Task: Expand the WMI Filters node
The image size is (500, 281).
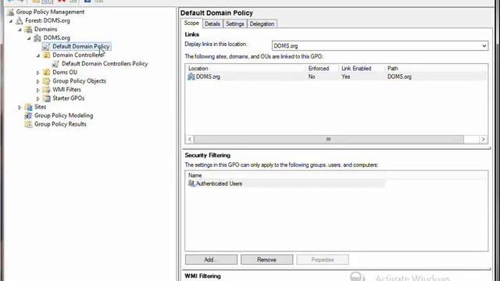Action: coord(38,90)
